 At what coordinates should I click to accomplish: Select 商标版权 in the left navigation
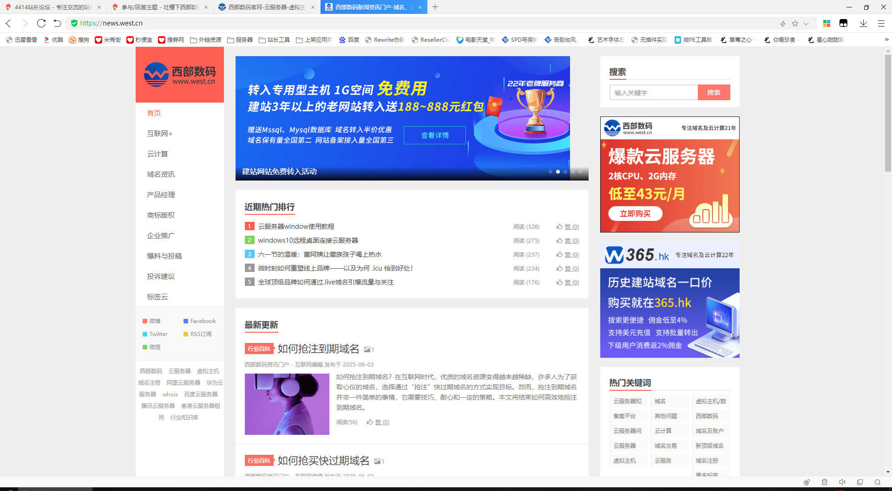coord(161,215)
